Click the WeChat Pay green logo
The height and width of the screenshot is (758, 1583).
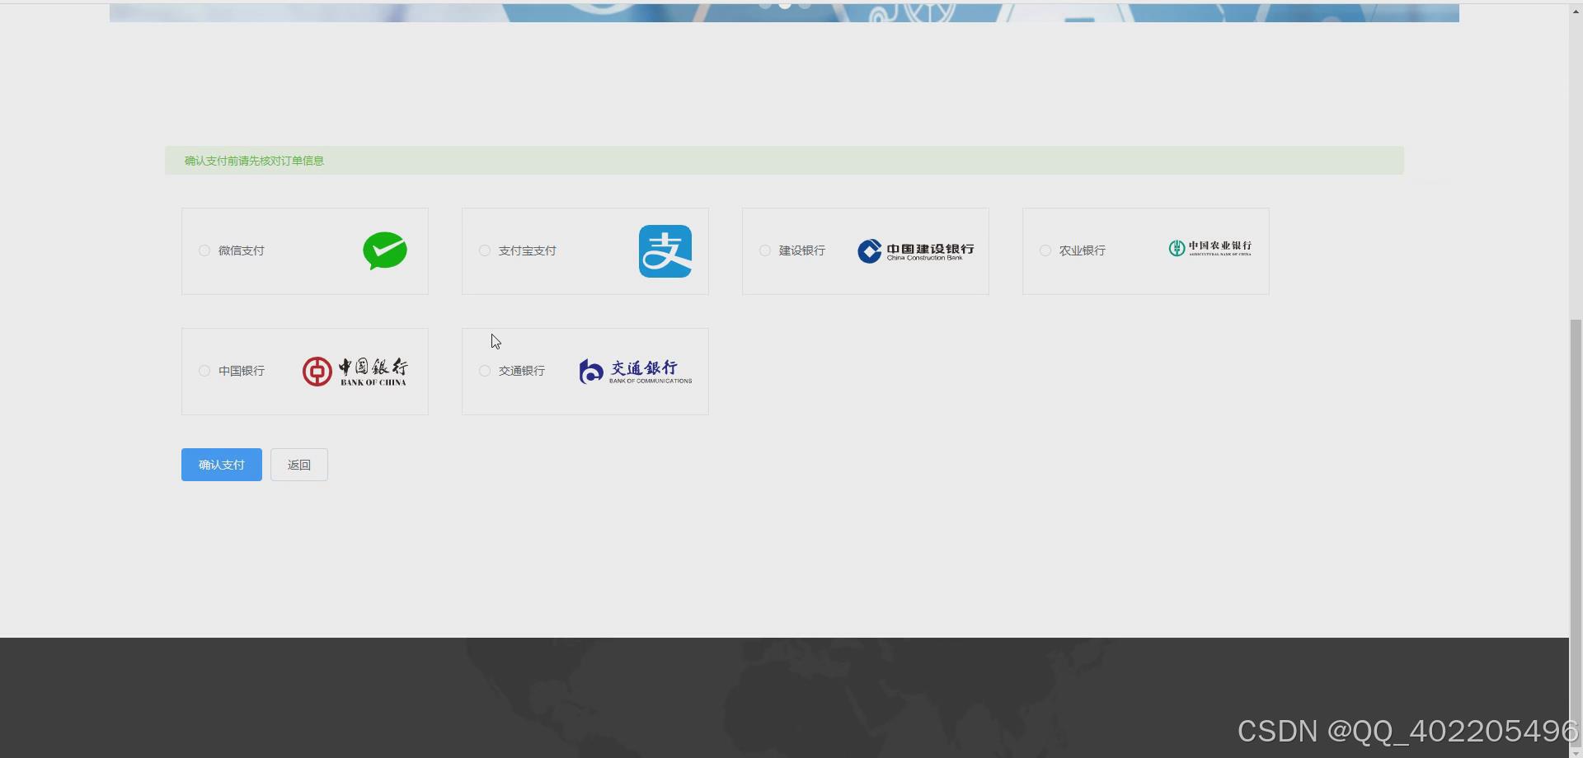385,251
